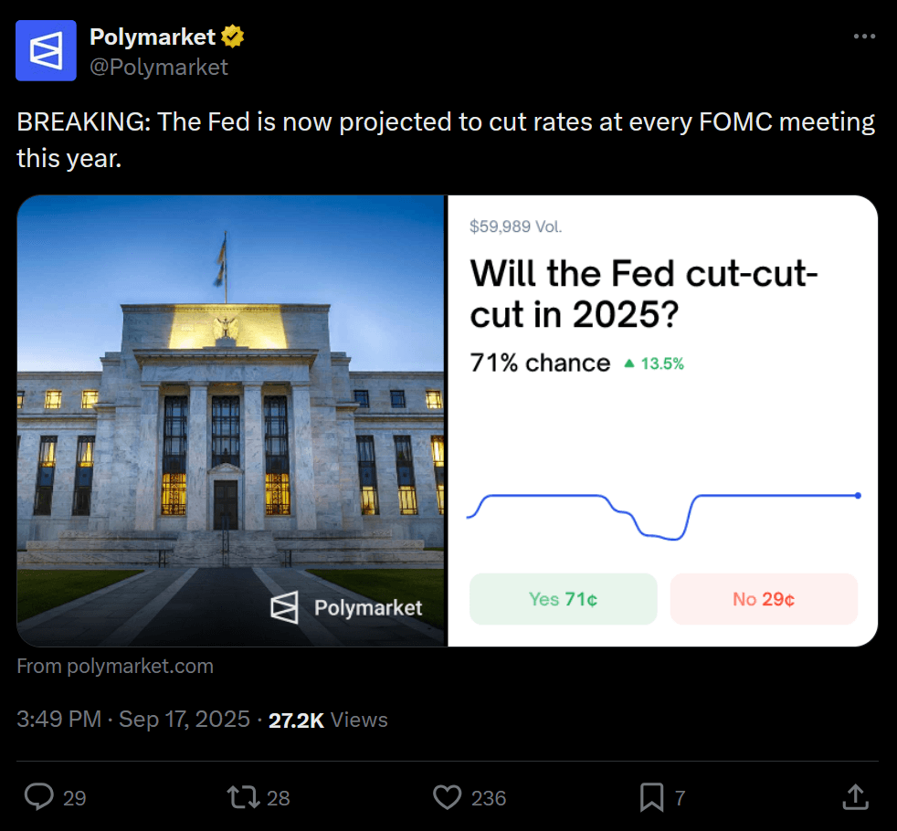Click the blue endpoint dot on chart
Image resolution: width=897 pixels, height=831 pixels.
(858, 496)
